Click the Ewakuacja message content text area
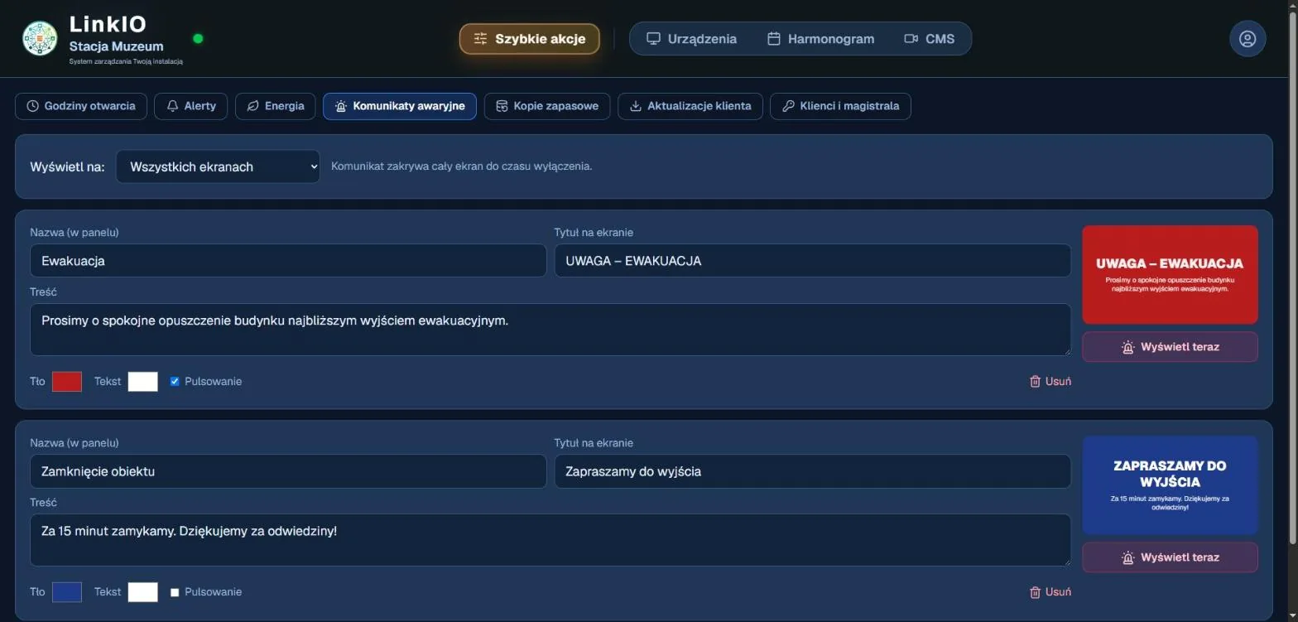Viewport: 1298px width, 622px height. (550, 330)
